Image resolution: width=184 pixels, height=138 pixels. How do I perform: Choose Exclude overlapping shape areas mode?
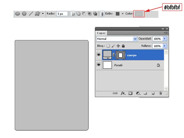coord(95,14)
